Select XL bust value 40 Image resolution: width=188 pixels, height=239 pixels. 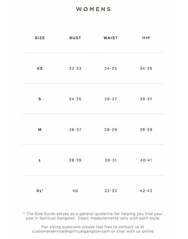(75, 191)
